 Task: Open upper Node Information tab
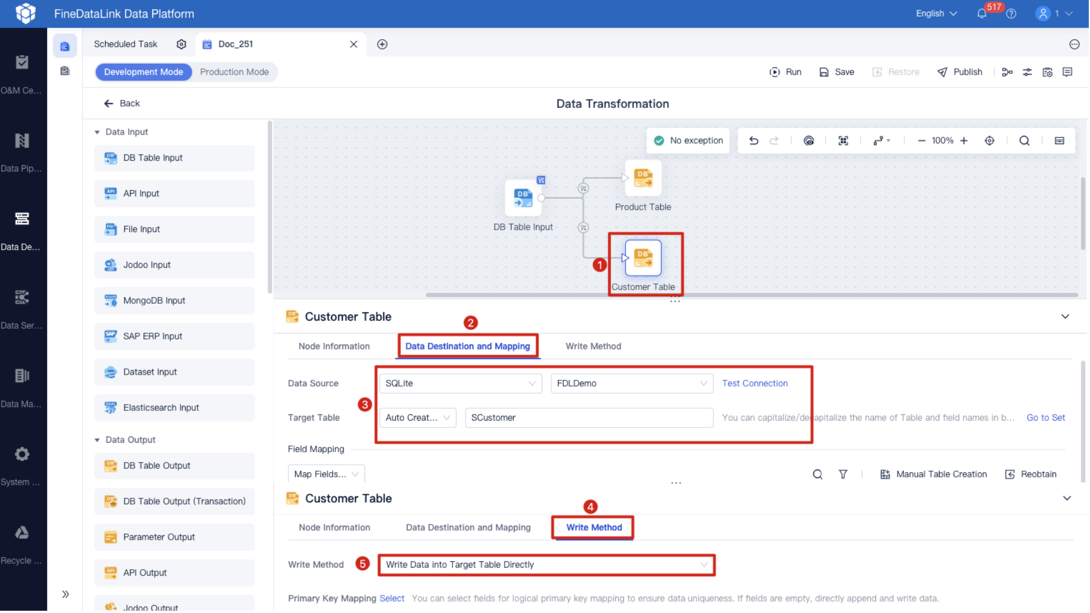coord(334,347)
